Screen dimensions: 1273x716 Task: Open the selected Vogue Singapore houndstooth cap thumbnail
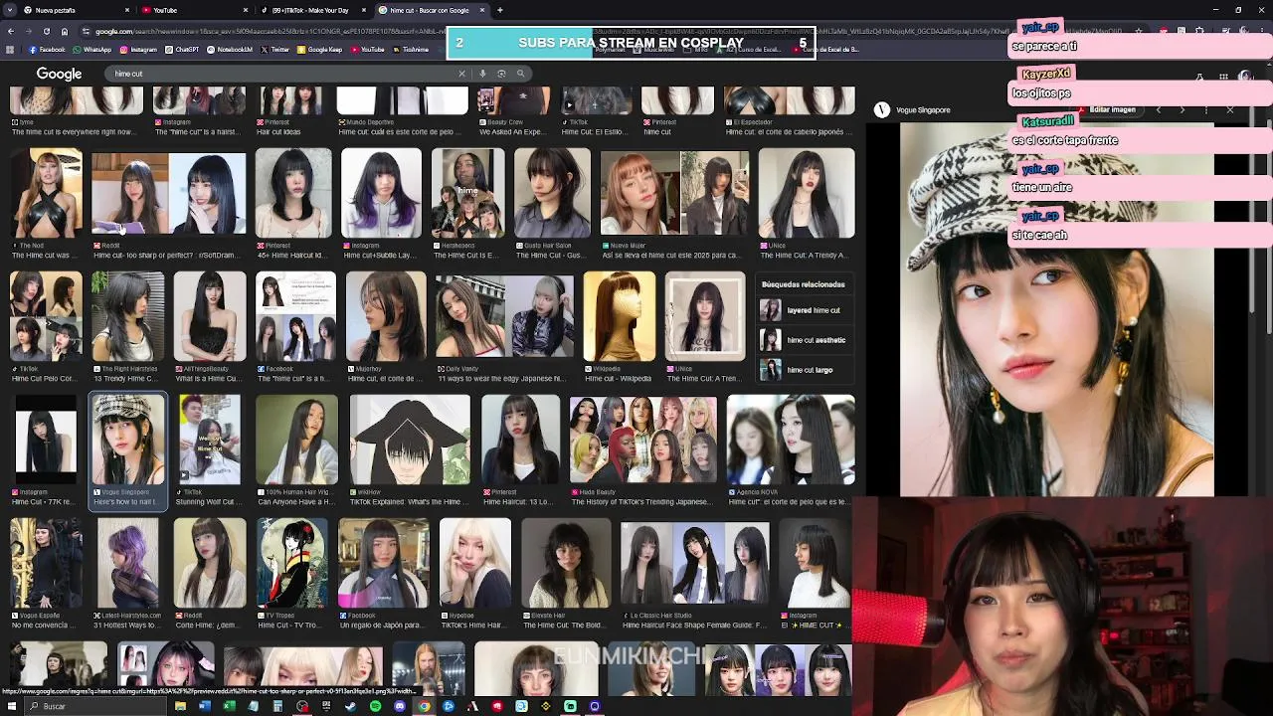128,440
